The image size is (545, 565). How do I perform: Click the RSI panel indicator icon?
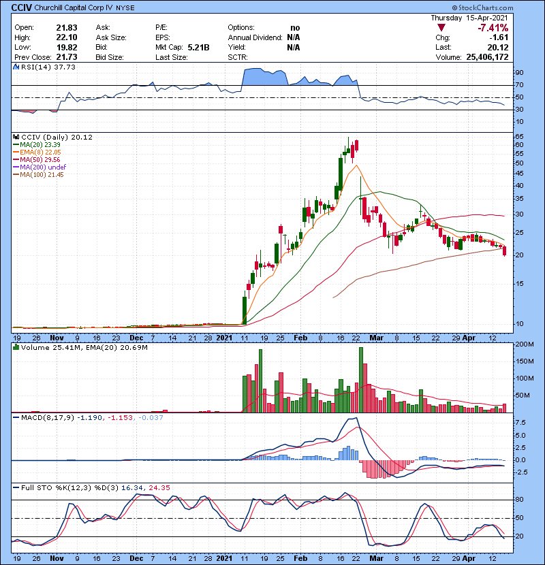point(16,67)
